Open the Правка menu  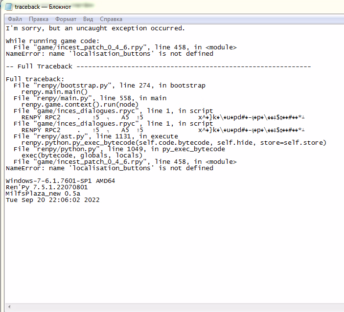[x=39, y=19]
